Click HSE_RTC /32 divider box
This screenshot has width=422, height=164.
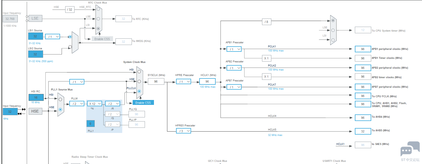(x=70, y=10)
